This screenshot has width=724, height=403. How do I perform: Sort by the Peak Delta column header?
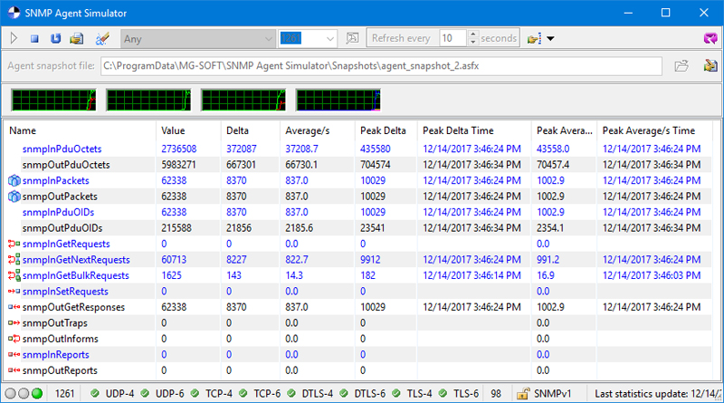tap(386, 130)
